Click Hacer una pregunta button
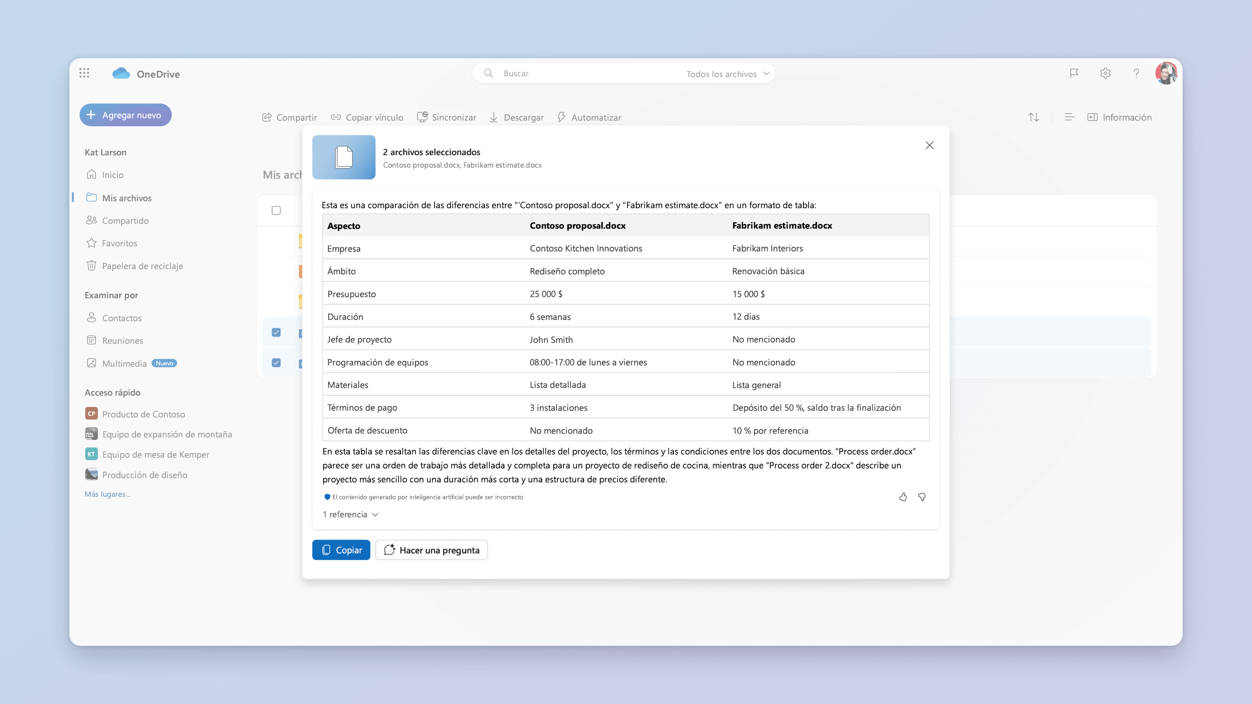 [x=432, y=550]
